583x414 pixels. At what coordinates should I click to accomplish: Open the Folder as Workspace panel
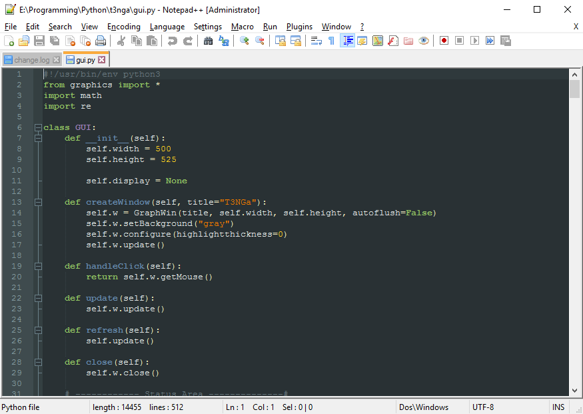tap(408, 41)
